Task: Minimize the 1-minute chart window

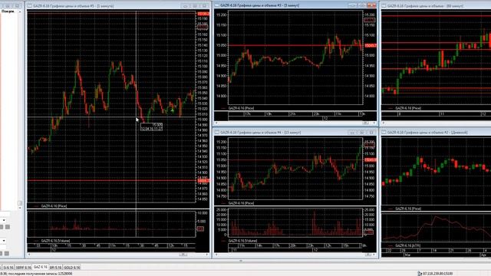Action: click(x=185, y=6)
